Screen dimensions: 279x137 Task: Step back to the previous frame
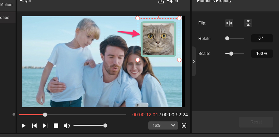(x=34, y=125)
